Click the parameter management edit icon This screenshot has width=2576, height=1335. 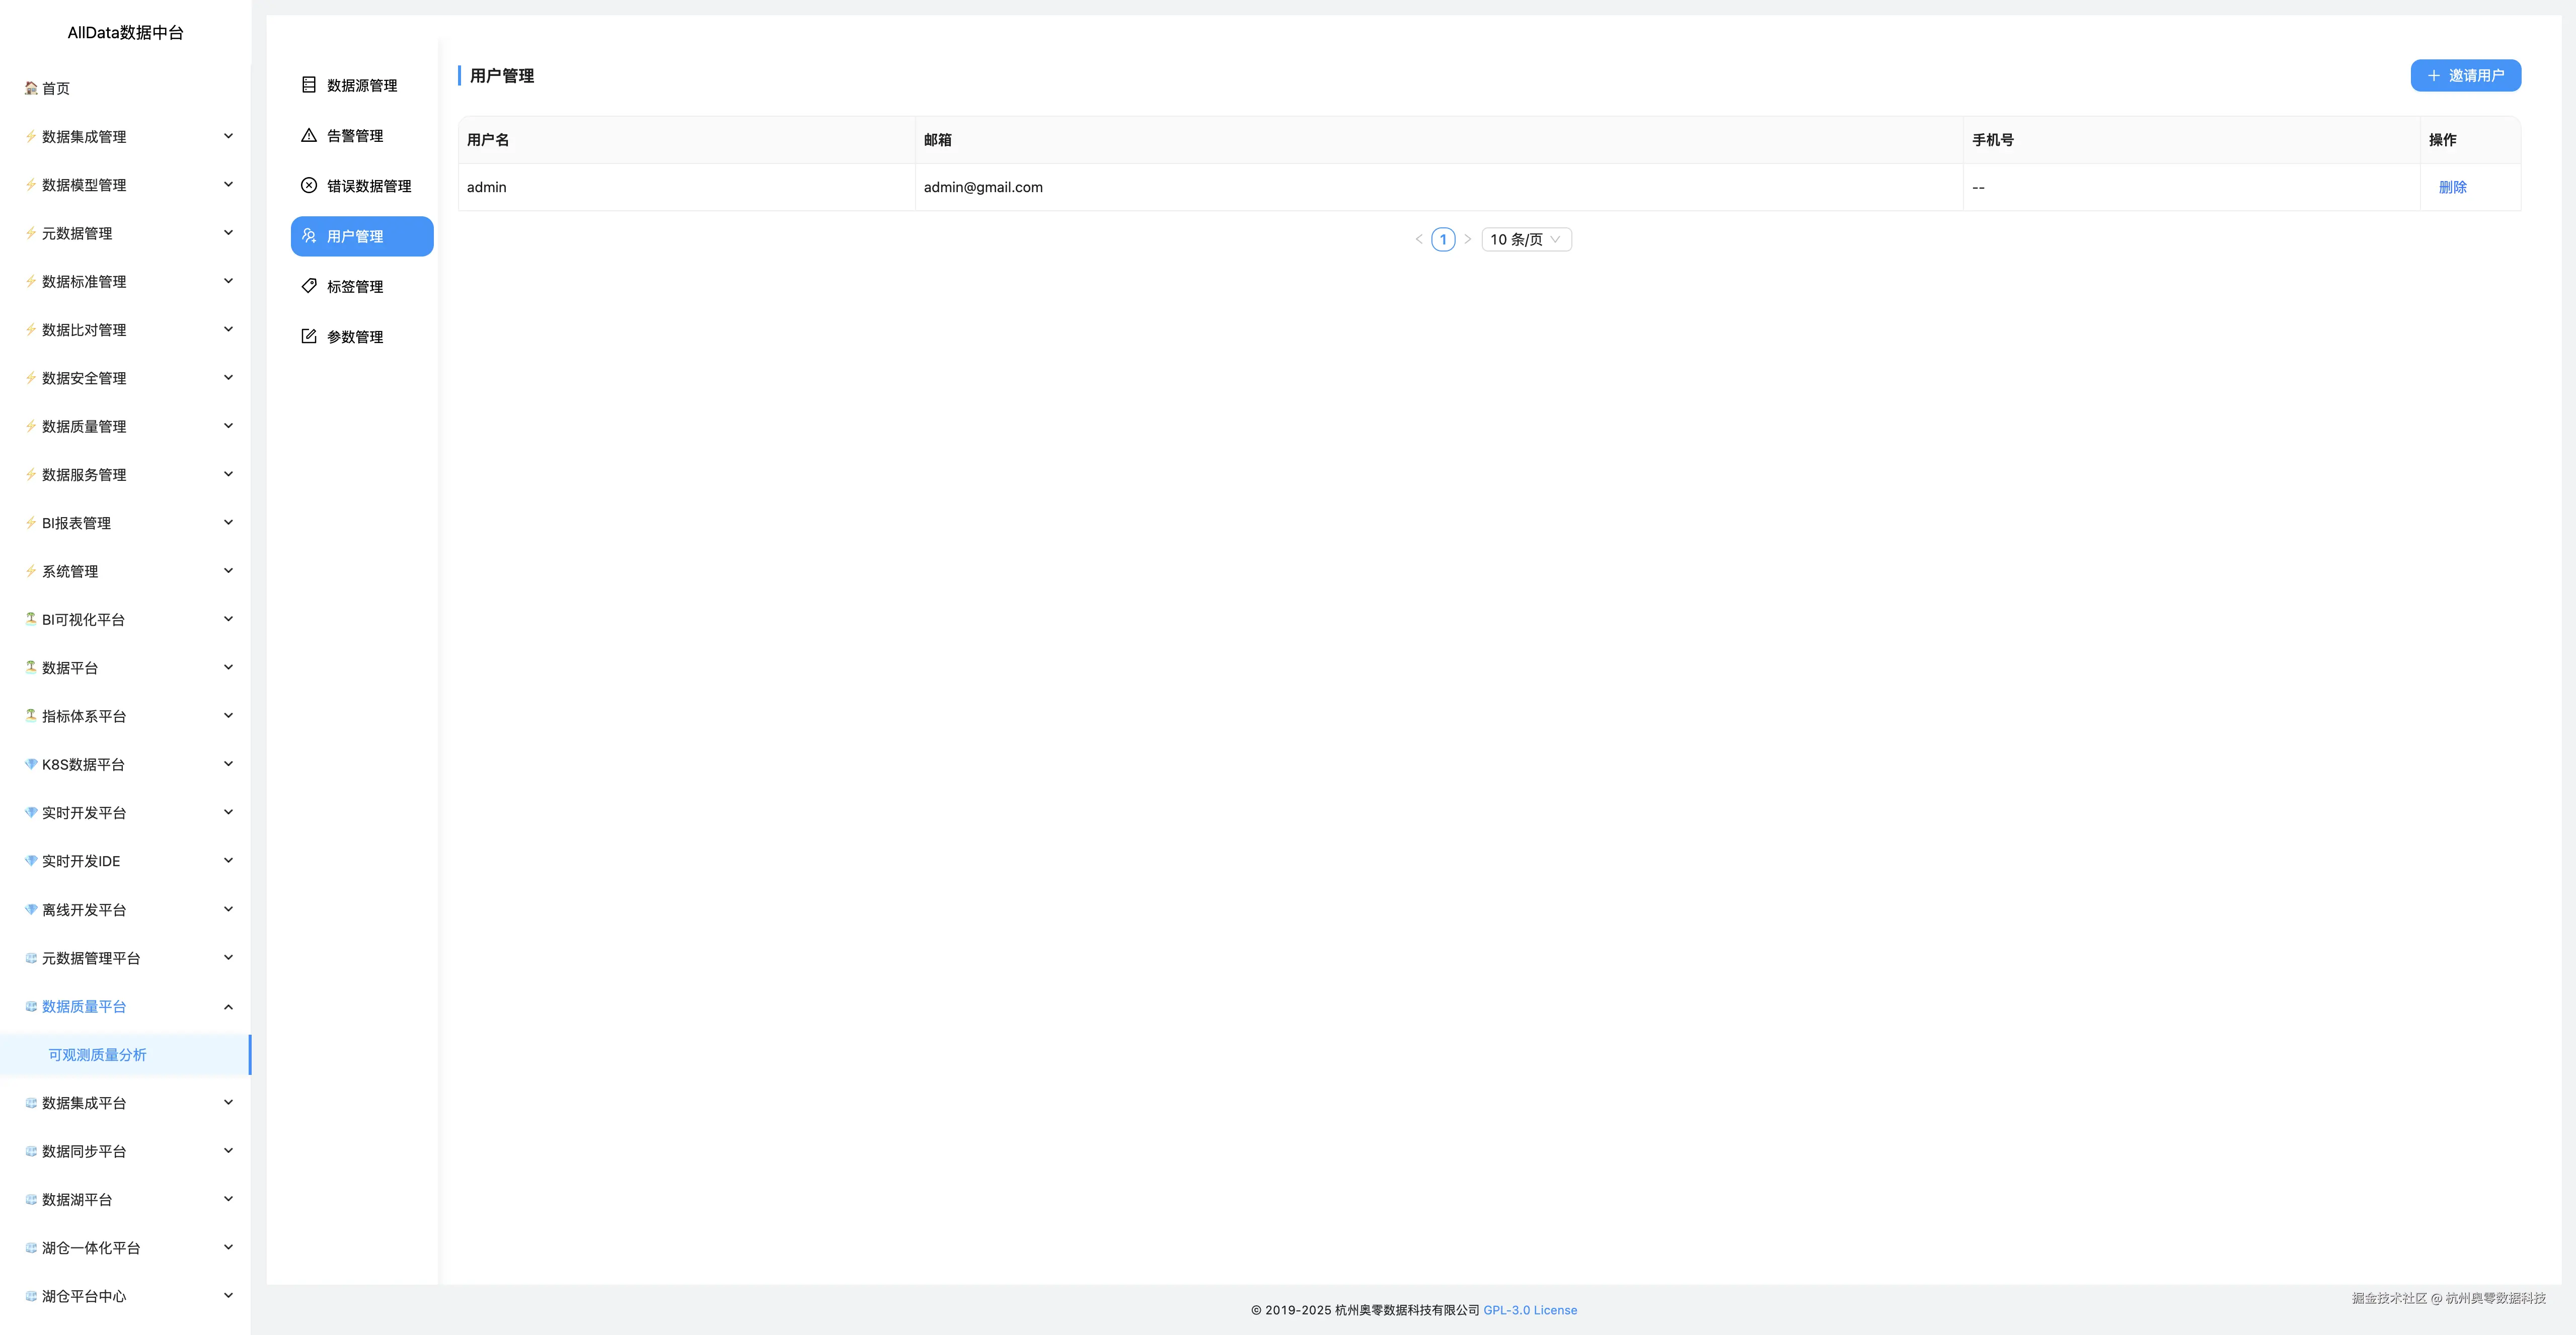[309, 336]
